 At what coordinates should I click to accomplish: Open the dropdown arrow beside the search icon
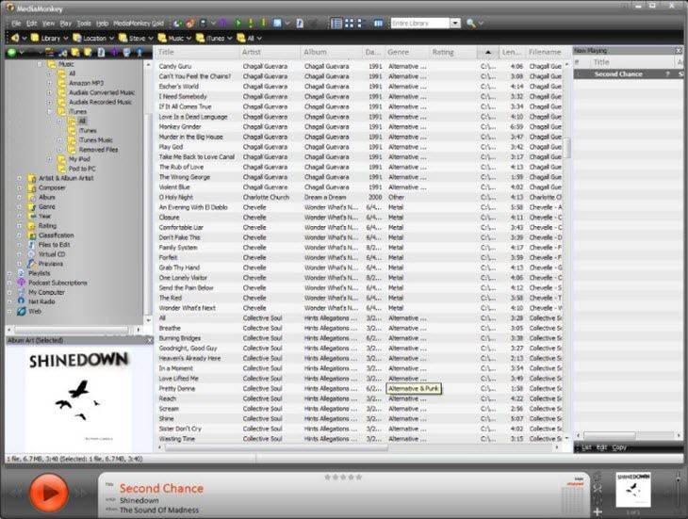pyautogui.click(x=481, y=24)
